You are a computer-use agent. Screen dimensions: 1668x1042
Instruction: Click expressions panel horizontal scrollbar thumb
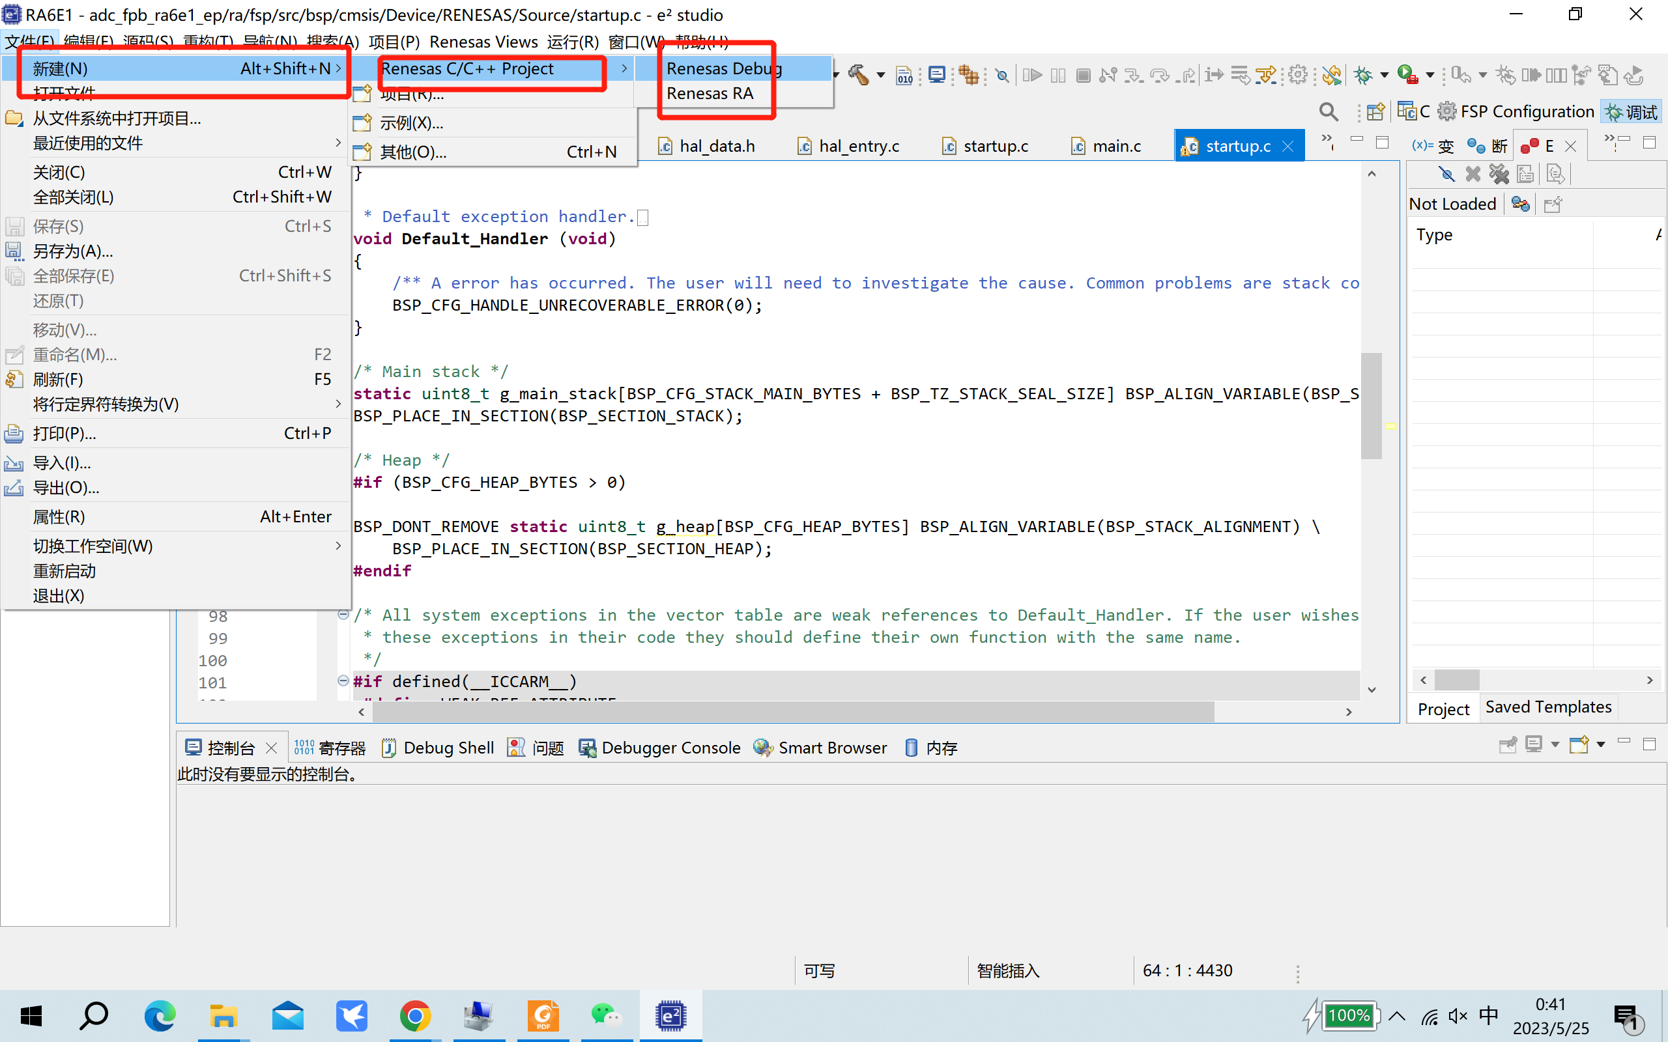(1456, 679)
